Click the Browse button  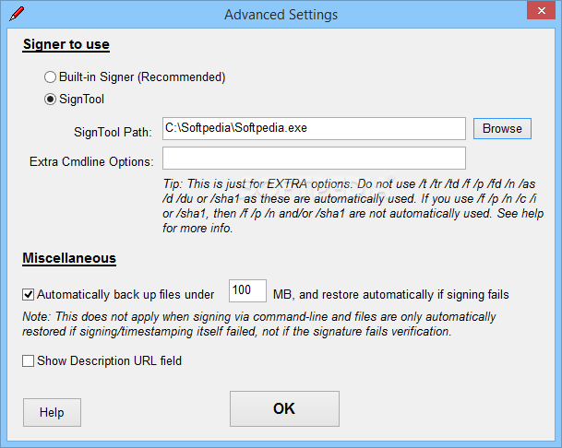(502, 128)
